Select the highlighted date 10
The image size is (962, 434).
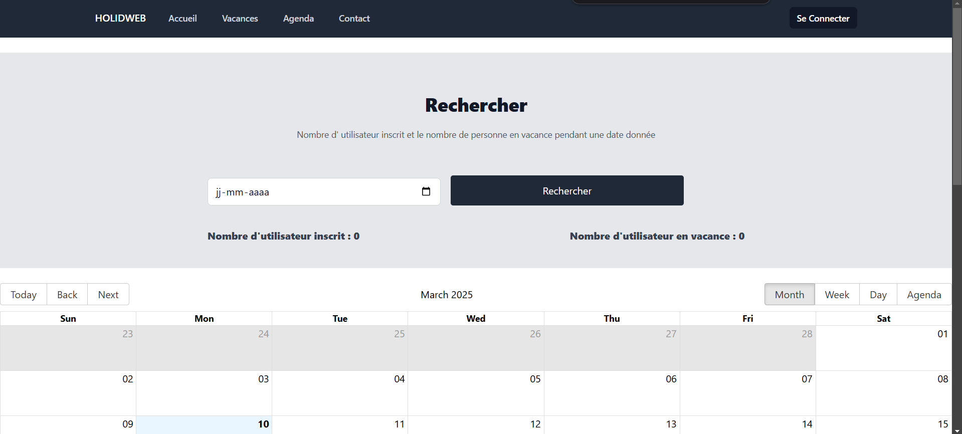pyautogui.click(x=264, y=424)
